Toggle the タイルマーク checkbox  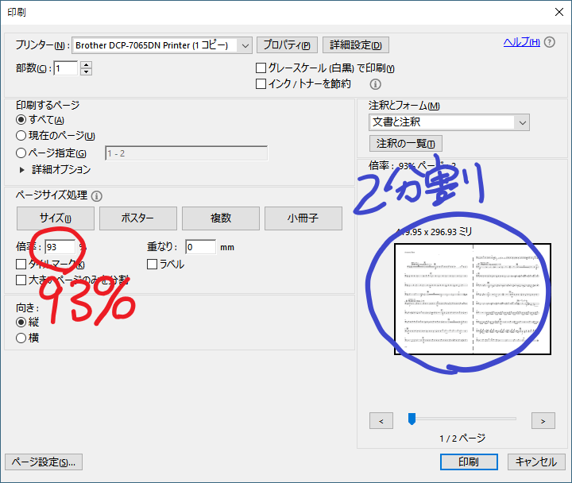coord(21,264)
